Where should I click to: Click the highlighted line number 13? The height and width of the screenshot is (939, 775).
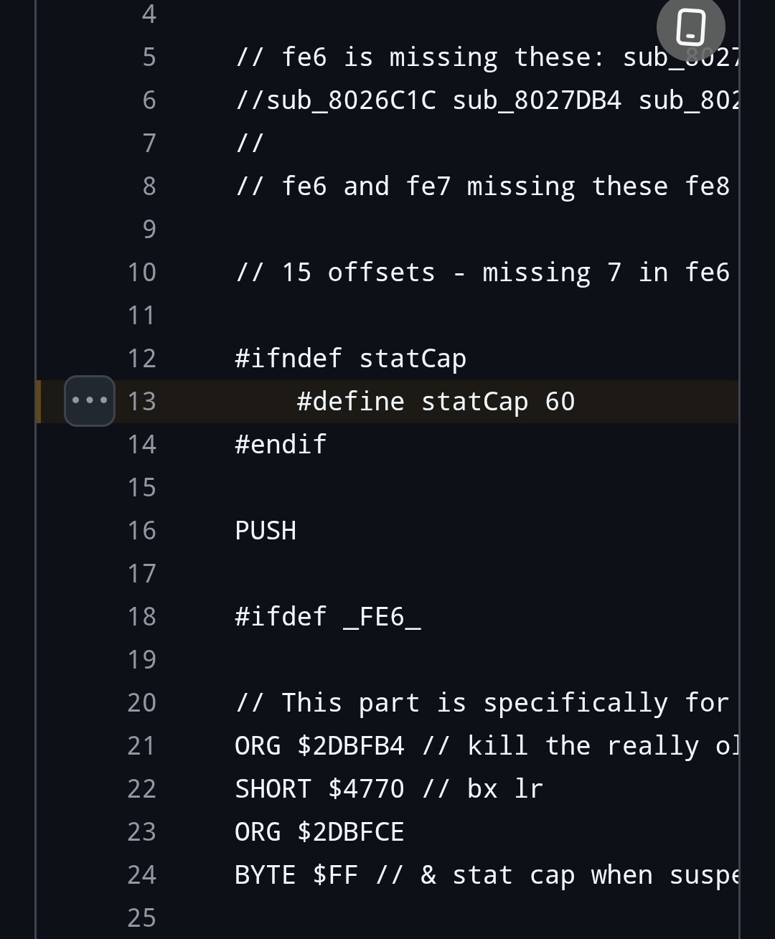[x=142, y=401]
